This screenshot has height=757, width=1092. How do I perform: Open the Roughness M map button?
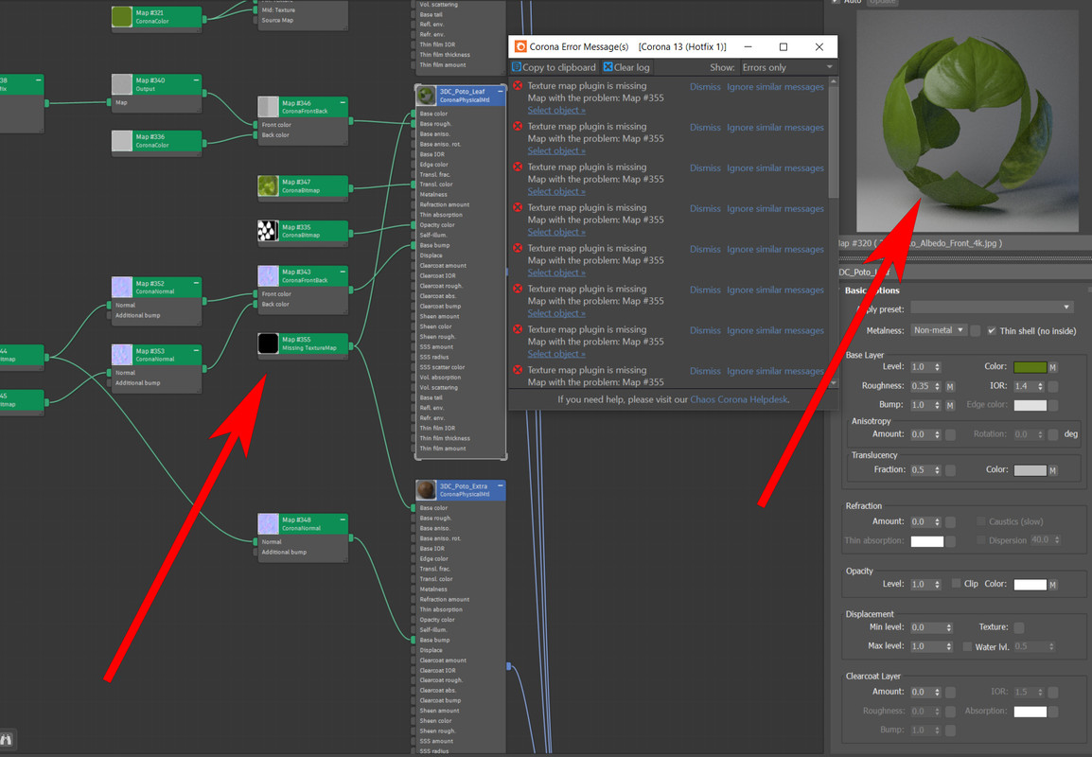point(950,386)
